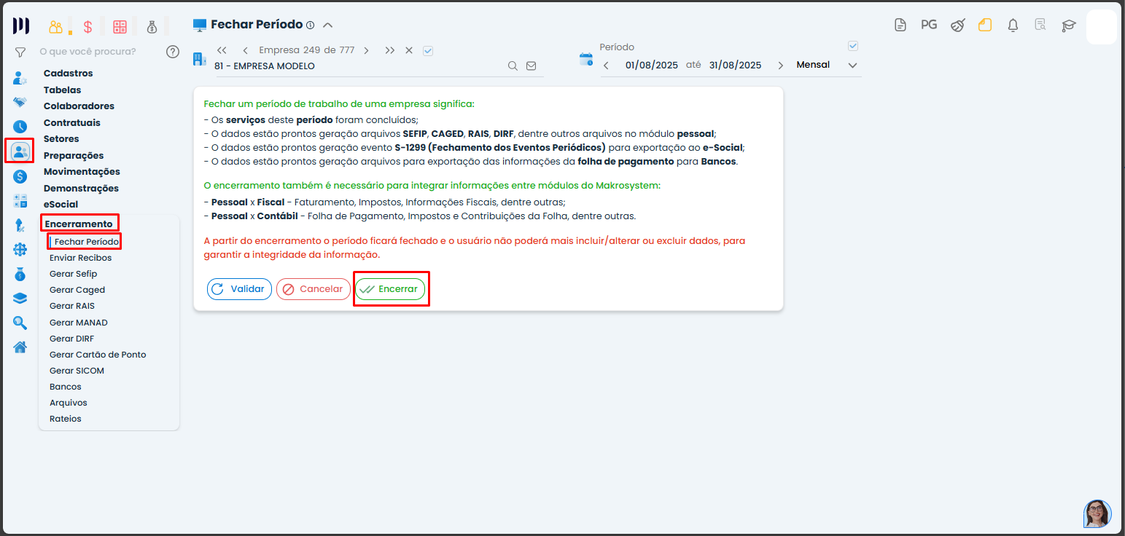Open the red calculator module icon

[120, 27]
